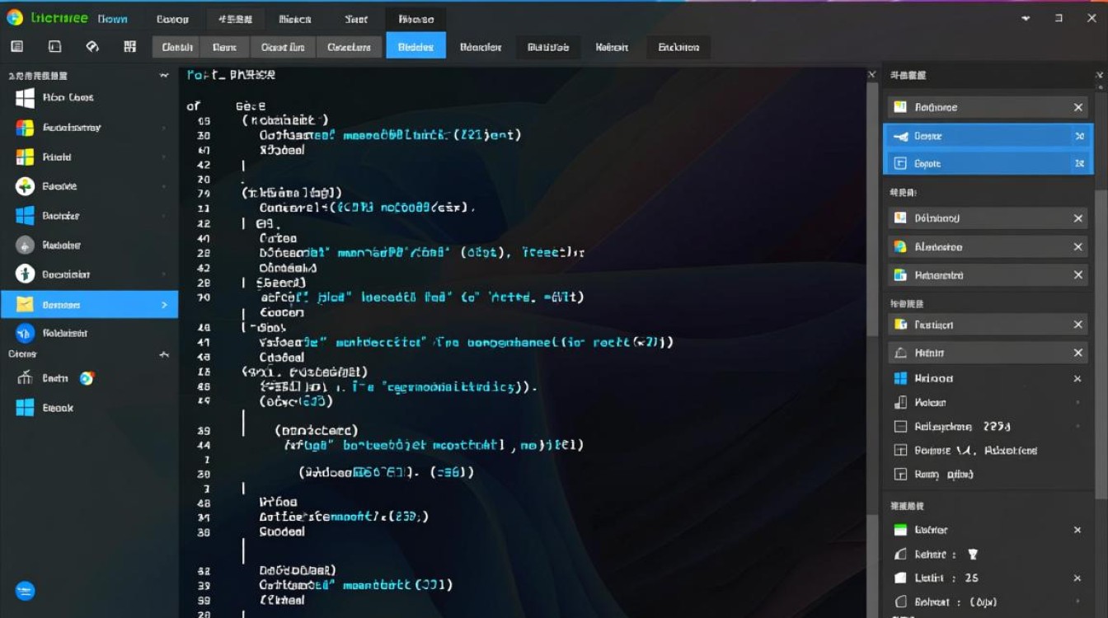The image size is (1108, 618).
Task: Click the grid view icon in the toolbar
Action: coord(129,47)
